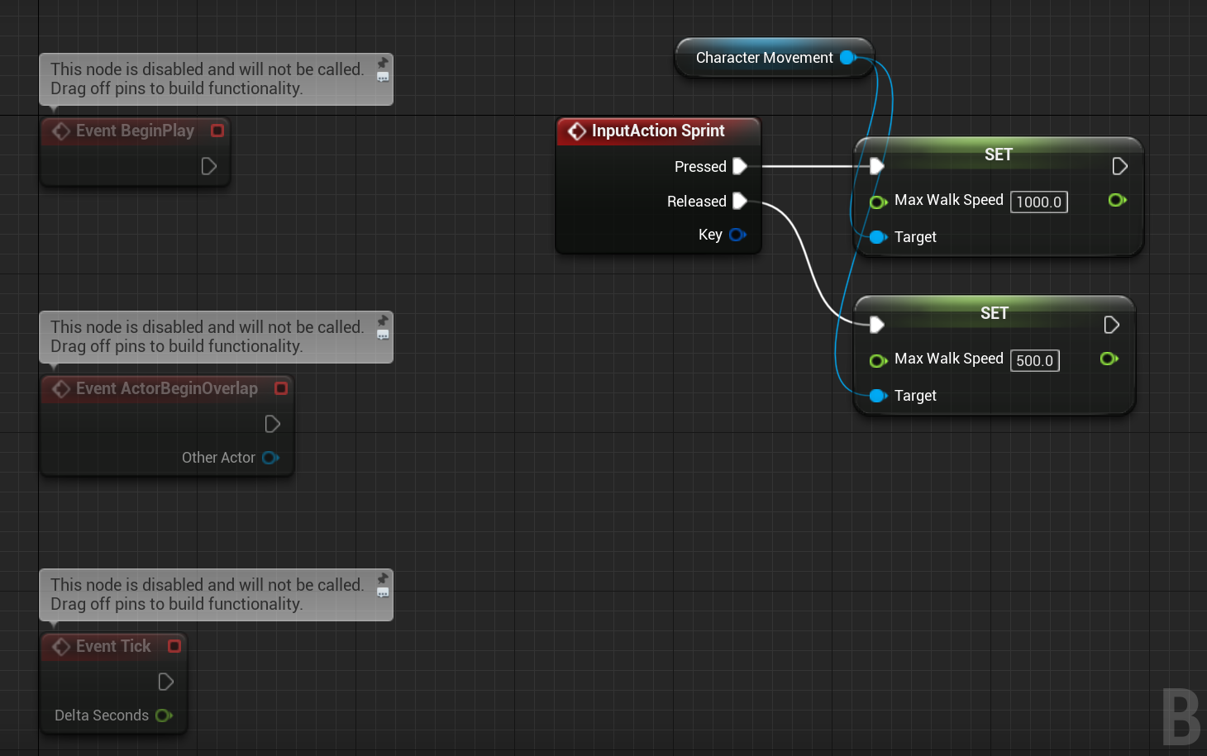The image size is (1207, 756).
Task: Edit the 500.0 Max Walk Speed value
Action: pyautogui.click(x=1034, y=360)
